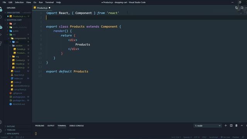
Task: Maximize the terminal panel with up chevron
Action: [x=242, y=125]
